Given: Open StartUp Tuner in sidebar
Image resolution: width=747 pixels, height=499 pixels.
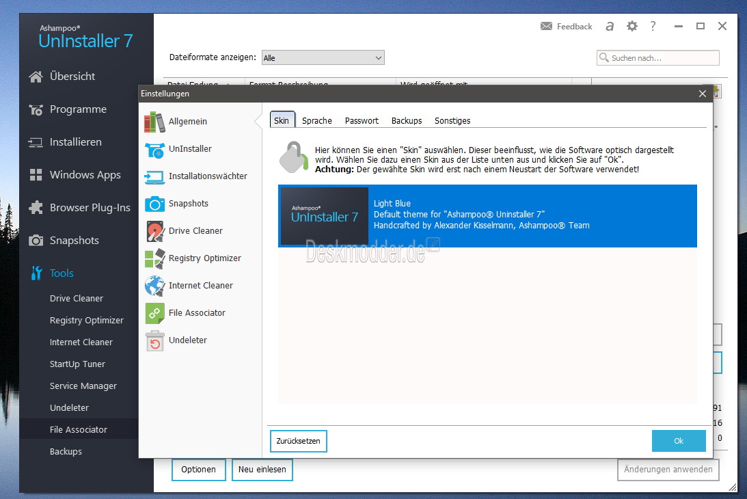Looking at the screenshot, I should 77,364.
